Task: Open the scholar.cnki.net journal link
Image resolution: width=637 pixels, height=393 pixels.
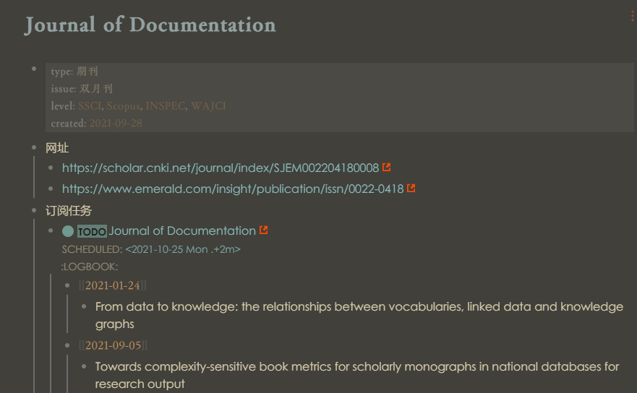Action: [x=220, y=168]
